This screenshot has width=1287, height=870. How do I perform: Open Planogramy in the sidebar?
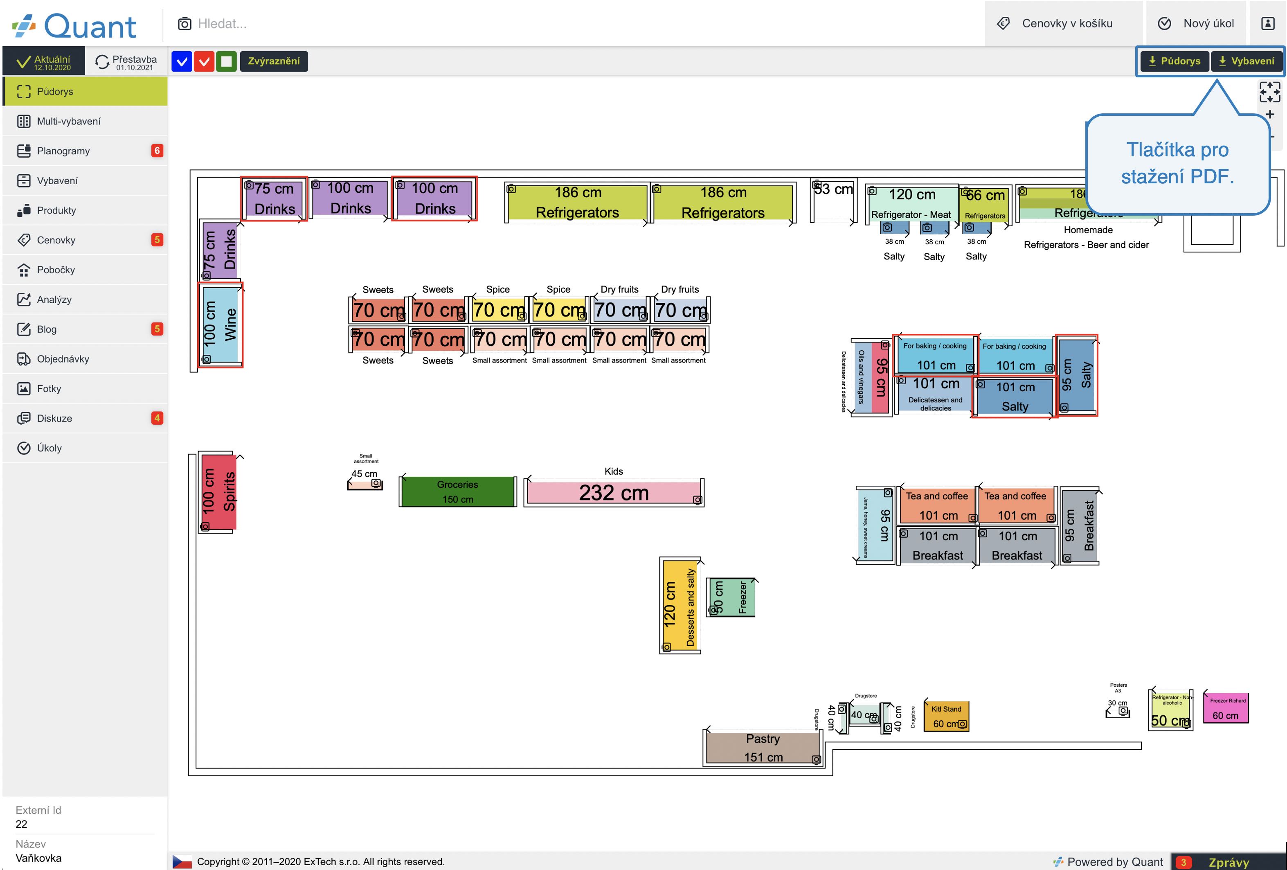85,151
